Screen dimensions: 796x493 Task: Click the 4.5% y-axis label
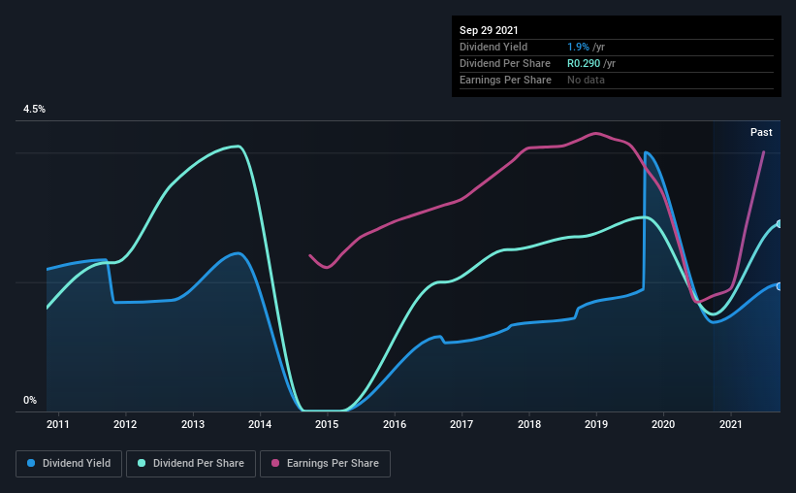click(34, 110)
